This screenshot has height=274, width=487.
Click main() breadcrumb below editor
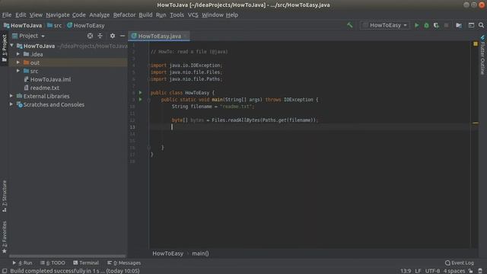tap(200, 253)
